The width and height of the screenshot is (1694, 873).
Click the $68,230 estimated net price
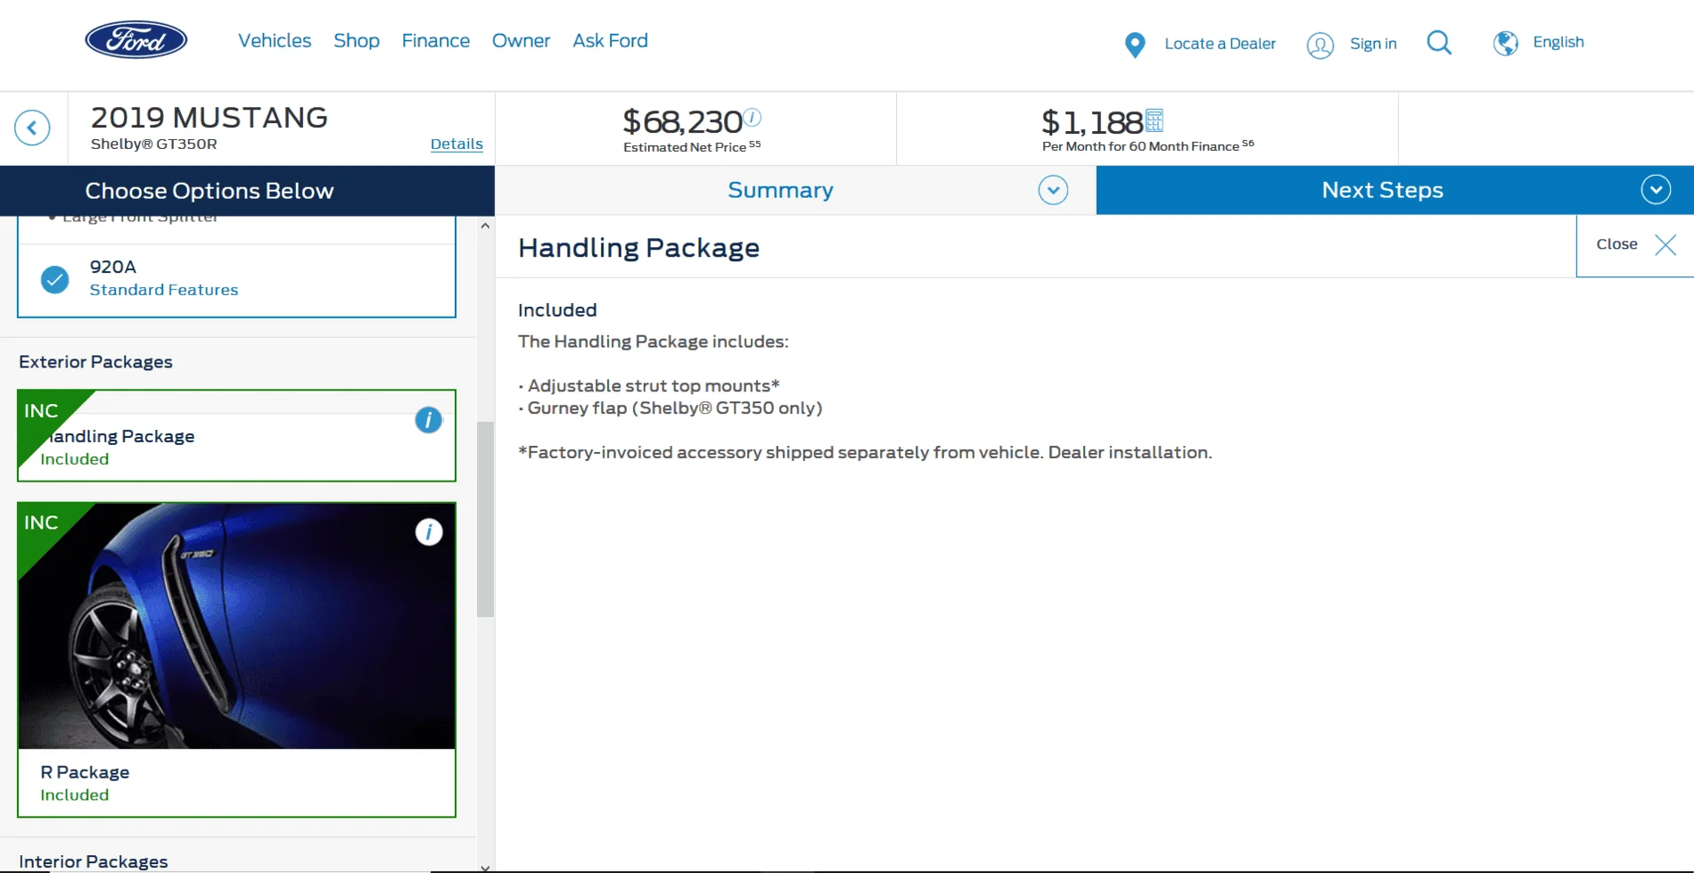point(682,121)
